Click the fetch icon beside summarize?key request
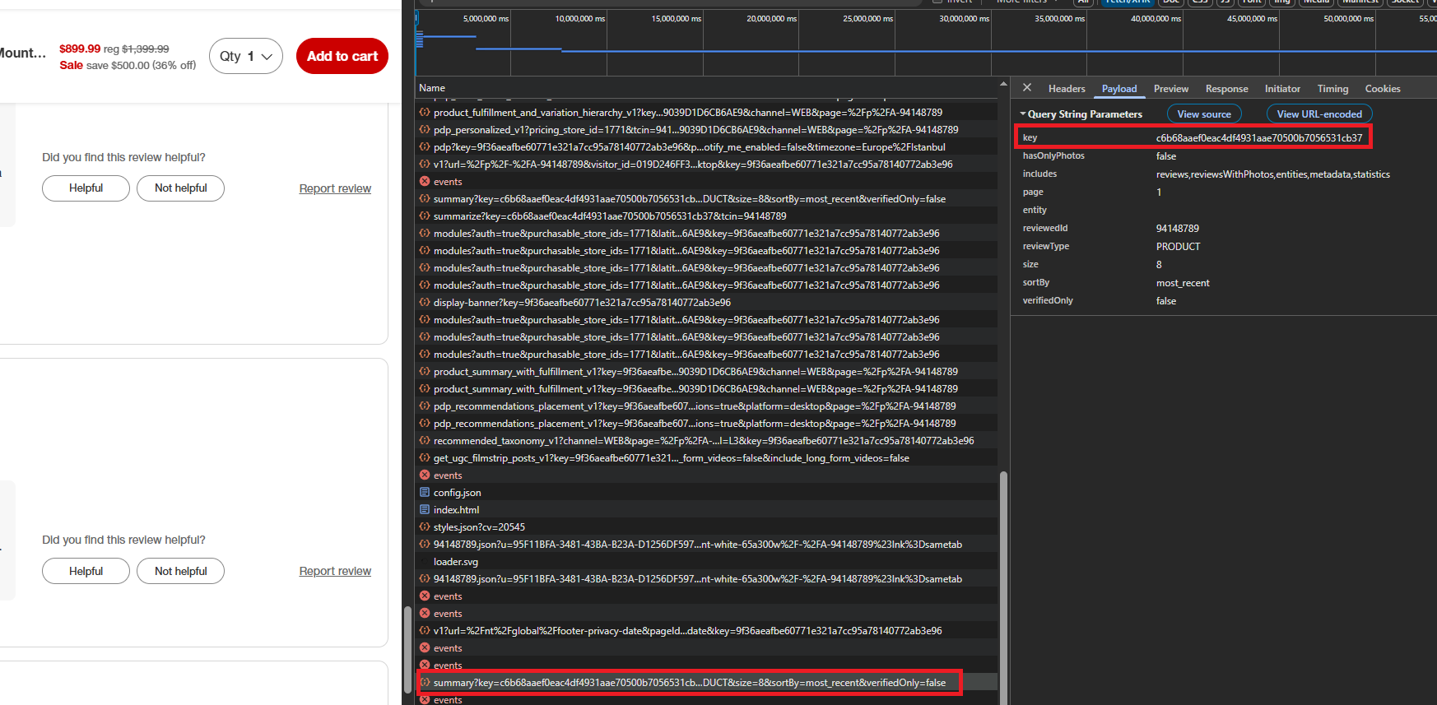Viewport: 1437px width, 705px height. [425, 216]
